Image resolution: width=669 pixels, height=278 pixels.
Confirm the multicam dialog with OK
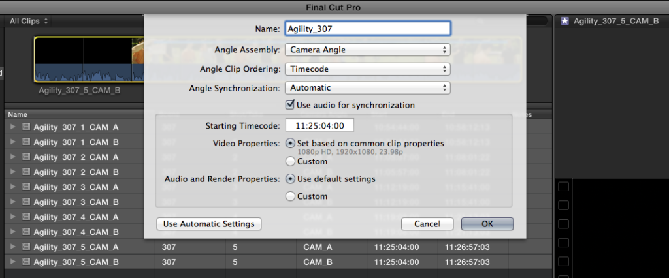point(487,224)
